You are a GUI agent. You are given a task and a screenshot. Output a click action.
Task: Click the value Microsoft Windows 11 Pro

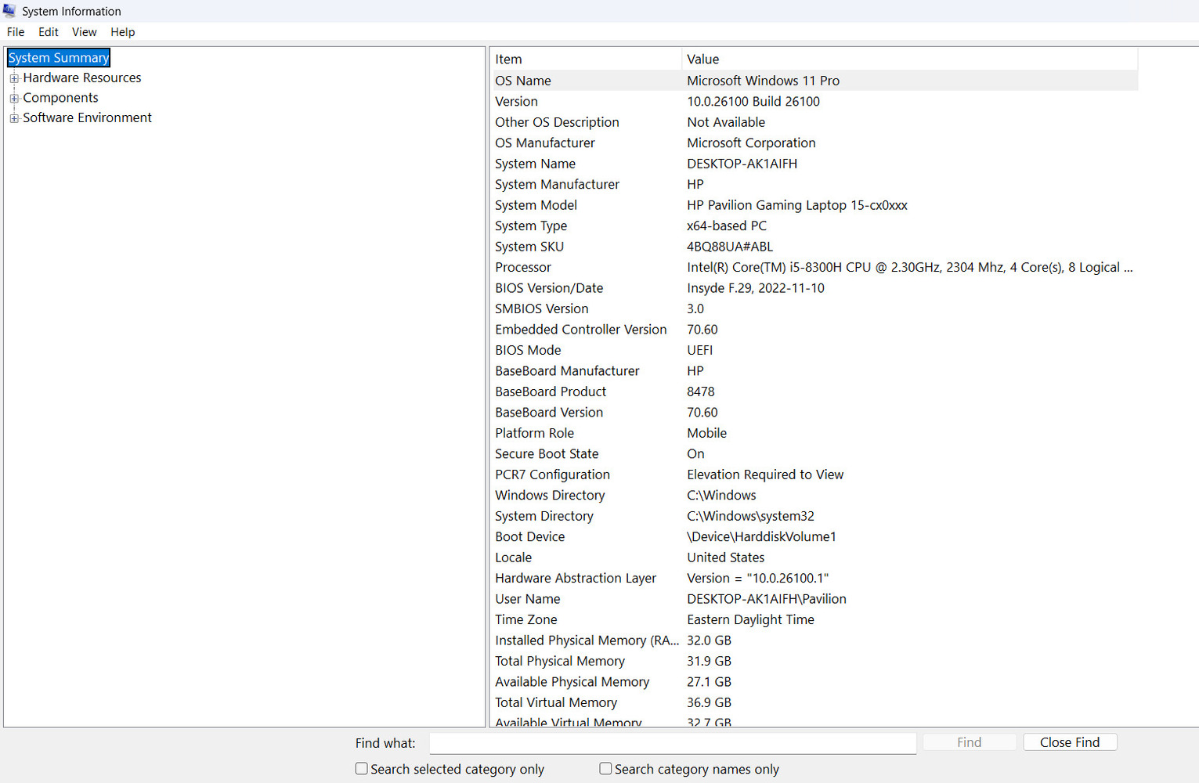(x=764, y=81)
